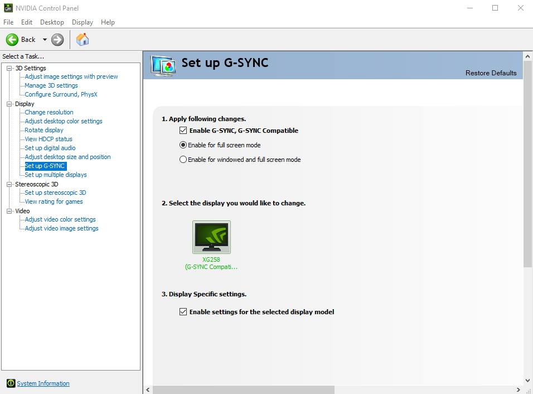Maximize the NVIDIA Control Panel window

[x=495, y=8]
